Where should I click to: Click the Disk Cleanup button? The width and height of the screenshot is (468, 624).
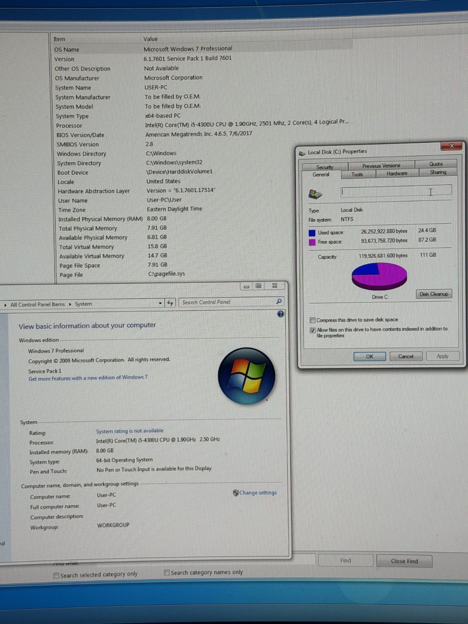click(434, 294)
